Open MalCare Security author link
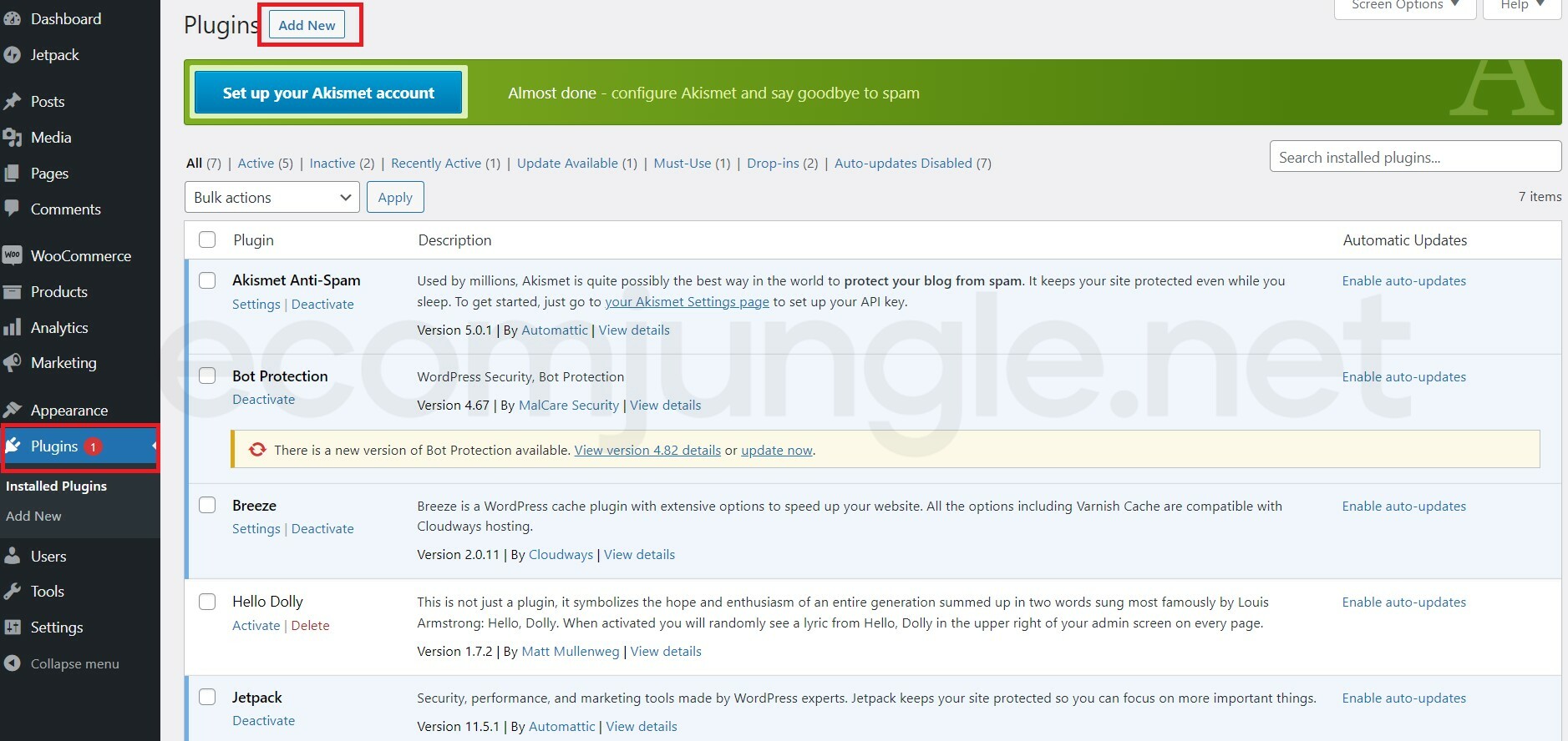Image resolution: width=1568 pixels, height=741 pixels. click(569, 406)
